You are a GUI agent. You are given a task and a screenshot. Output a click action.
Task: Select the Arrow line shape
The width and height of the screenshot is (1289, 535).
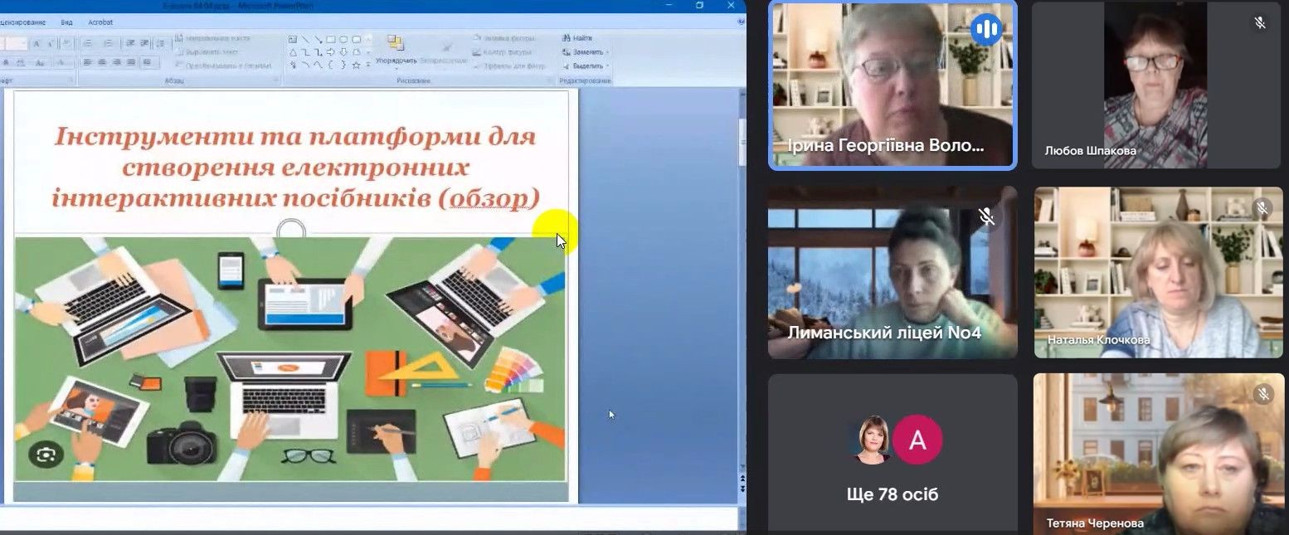(x=319, y=39)
